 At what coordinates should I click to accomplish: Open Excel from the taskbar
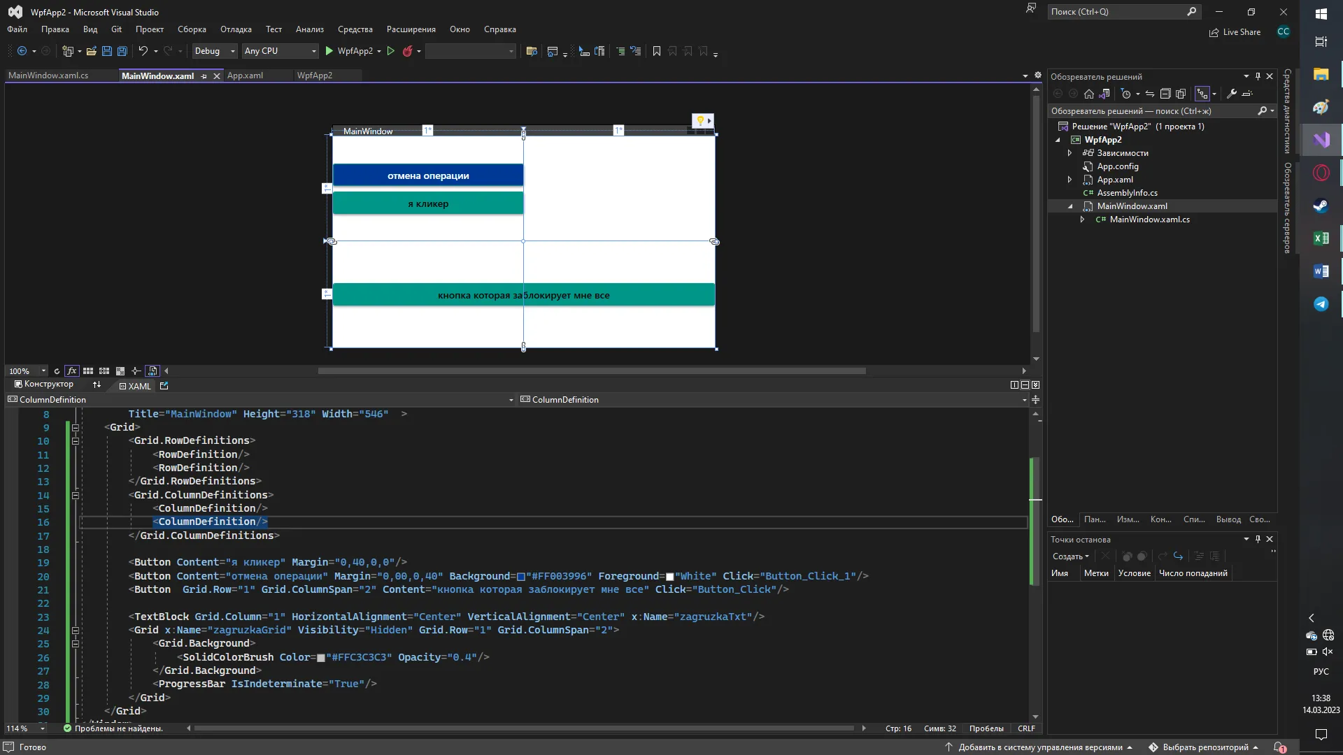coord(1321,238)
